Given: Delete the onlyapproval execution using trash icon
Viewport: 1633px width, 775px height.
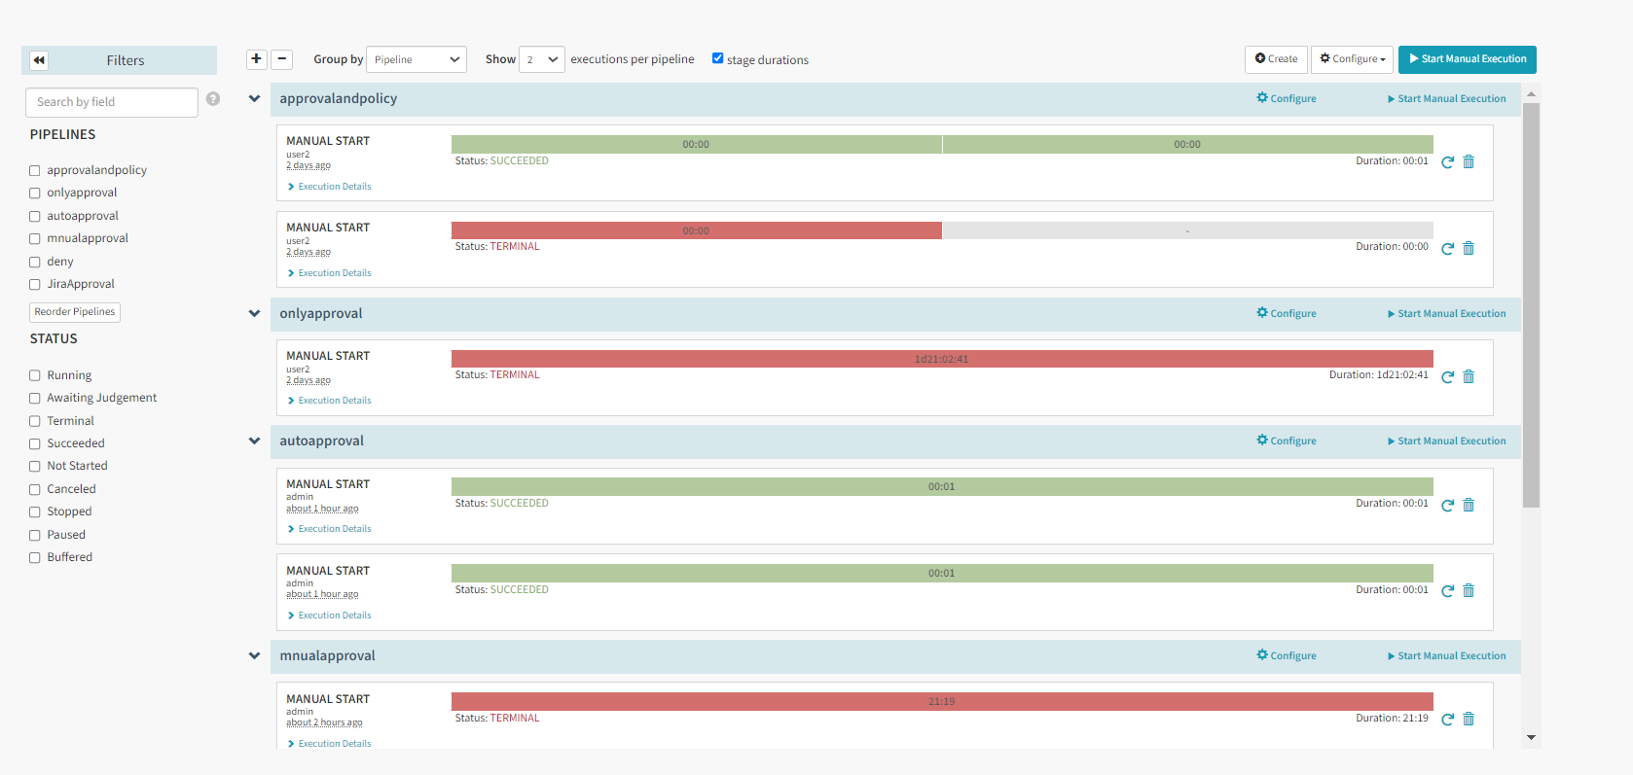Looking at the screenshot, I should coord(1469,377).
